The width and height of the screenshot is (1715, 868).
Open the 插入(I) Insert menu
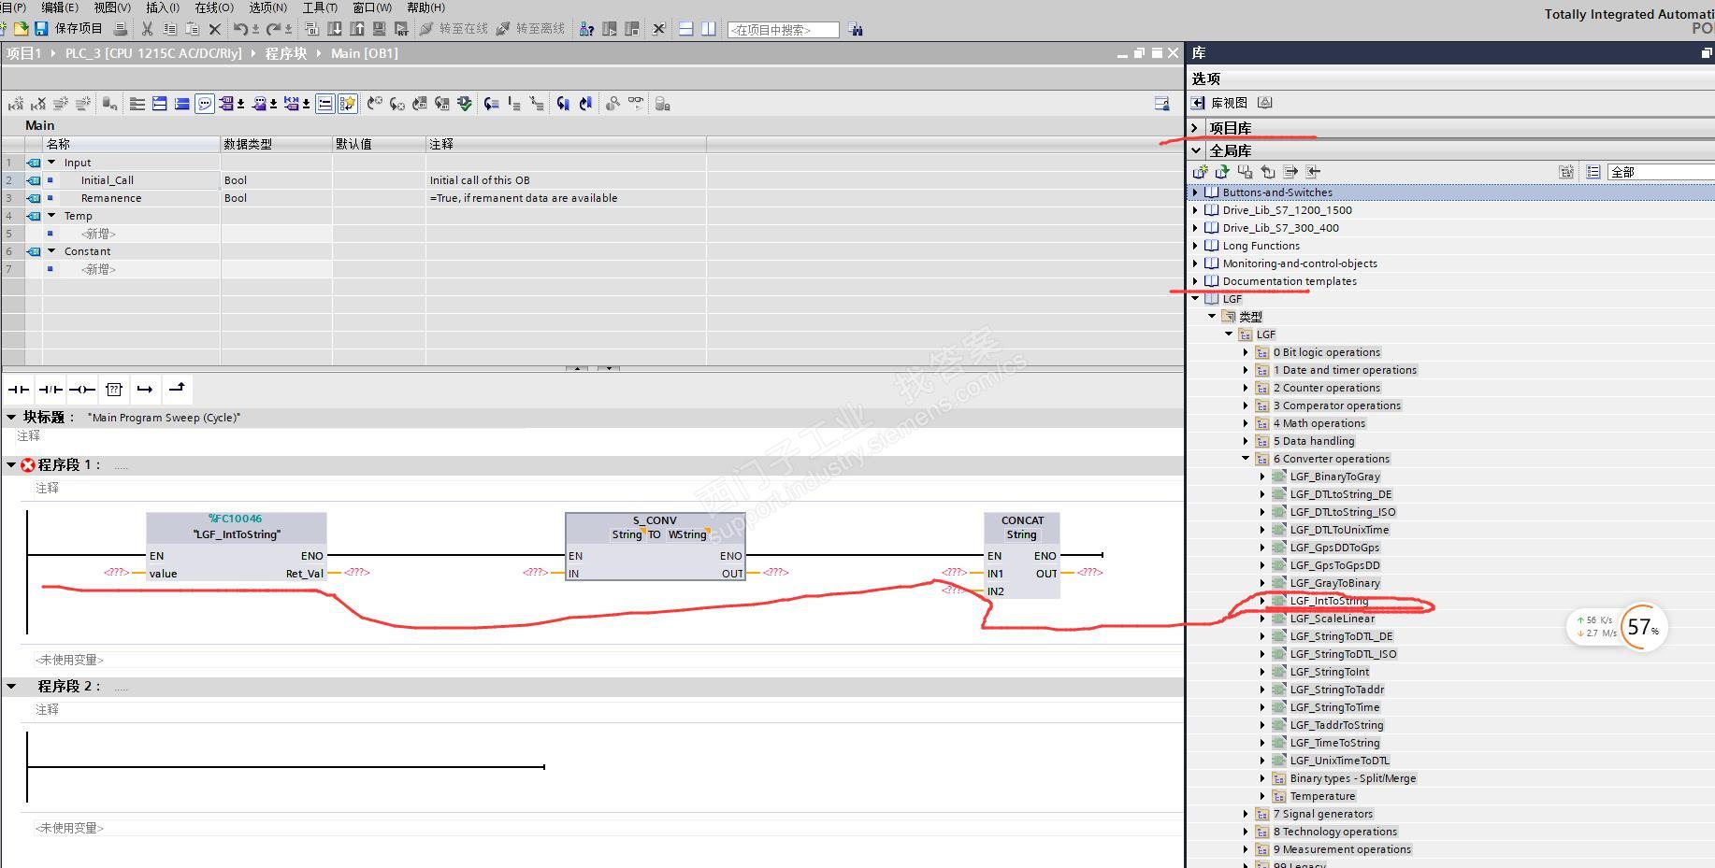[163, 7]
